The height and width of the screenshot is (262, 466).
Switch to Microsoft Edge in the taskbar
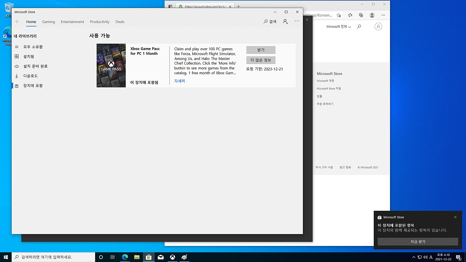tap(125, 257)
